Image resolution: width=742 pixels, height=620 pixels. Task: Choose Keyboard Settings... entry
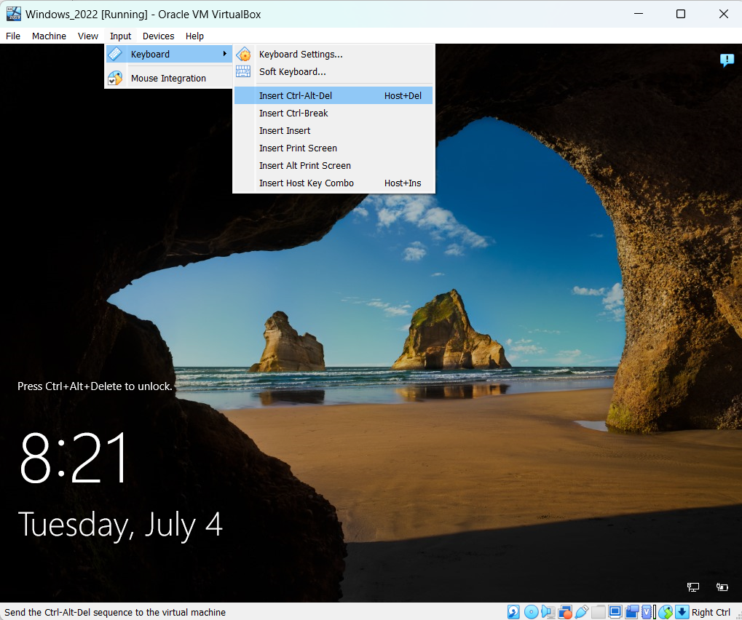(333, 55)
